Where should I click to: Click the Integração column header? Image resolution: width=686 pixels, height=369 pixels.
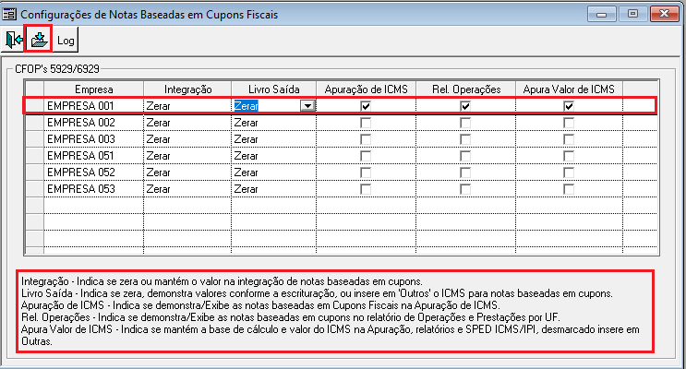[x=187, y=89]
